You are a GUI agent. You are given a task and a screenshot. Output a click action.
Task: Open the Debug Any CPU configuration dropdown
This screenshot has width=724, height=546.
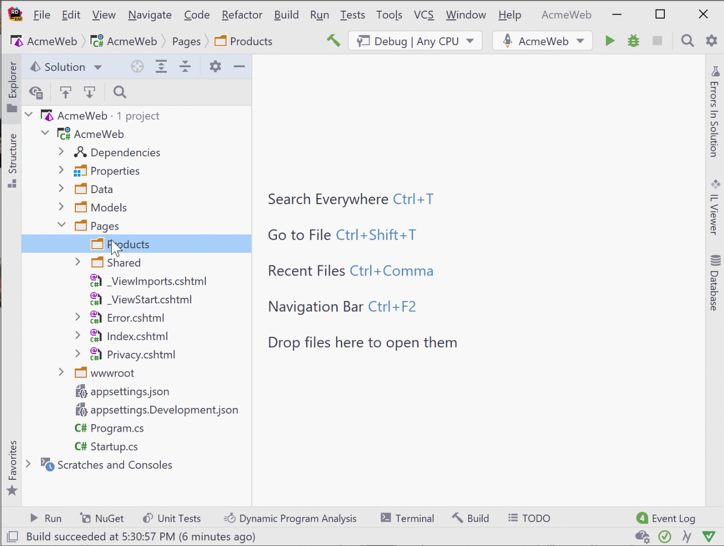(x=415, y=40)
